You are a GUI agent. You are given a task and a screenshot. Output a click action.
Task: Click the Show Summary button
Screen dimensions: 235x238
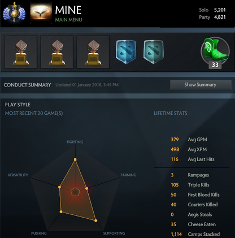201,85
